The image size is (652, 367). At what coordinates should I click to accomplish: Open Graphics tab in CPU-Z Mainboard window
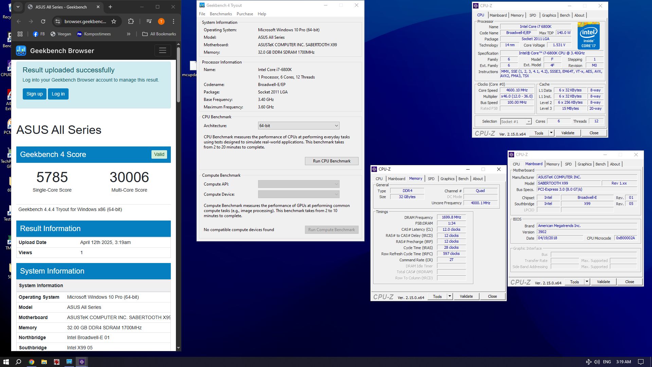[x=584, y=164]
